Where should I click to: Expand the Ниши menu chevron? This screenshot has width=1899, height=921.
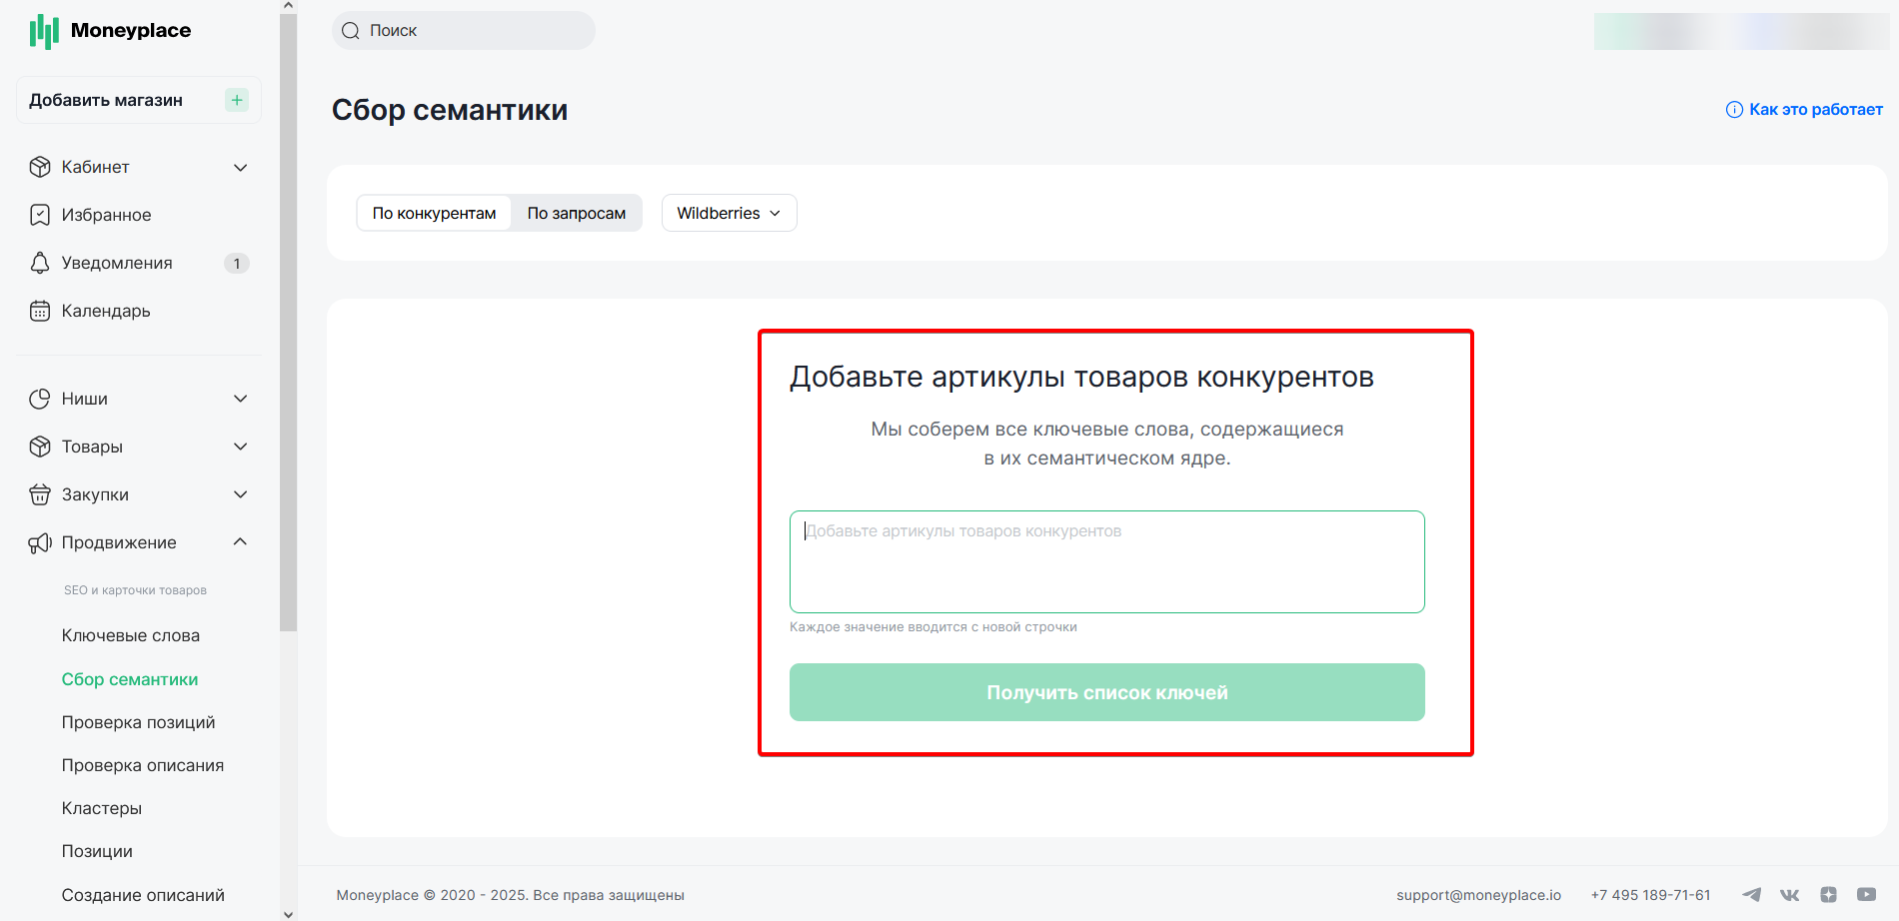point(240,399)
